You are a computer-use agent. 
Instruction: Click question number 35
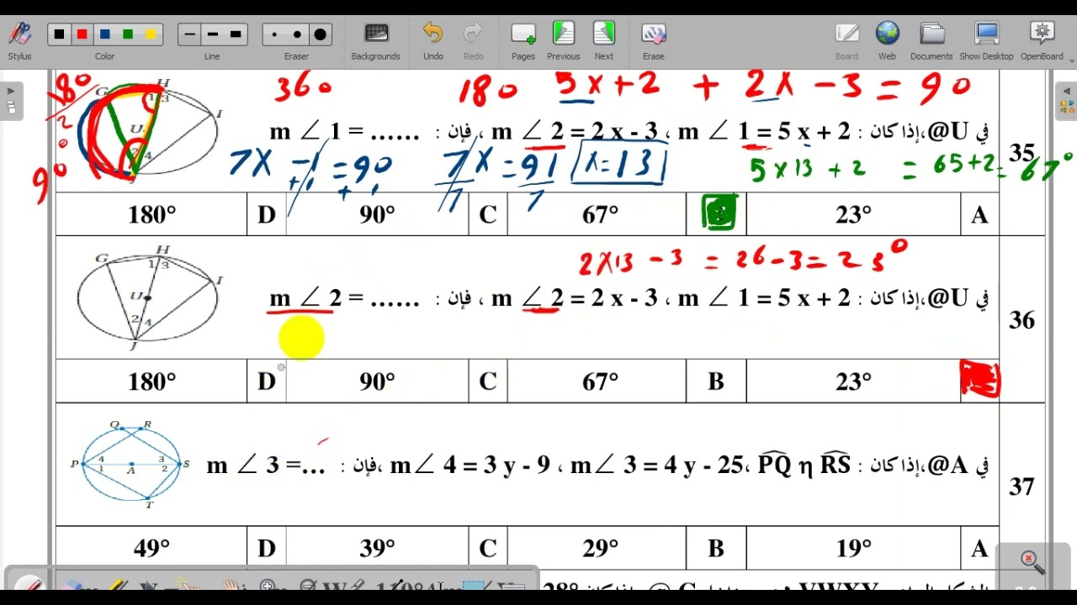[x=1021, y=153]
